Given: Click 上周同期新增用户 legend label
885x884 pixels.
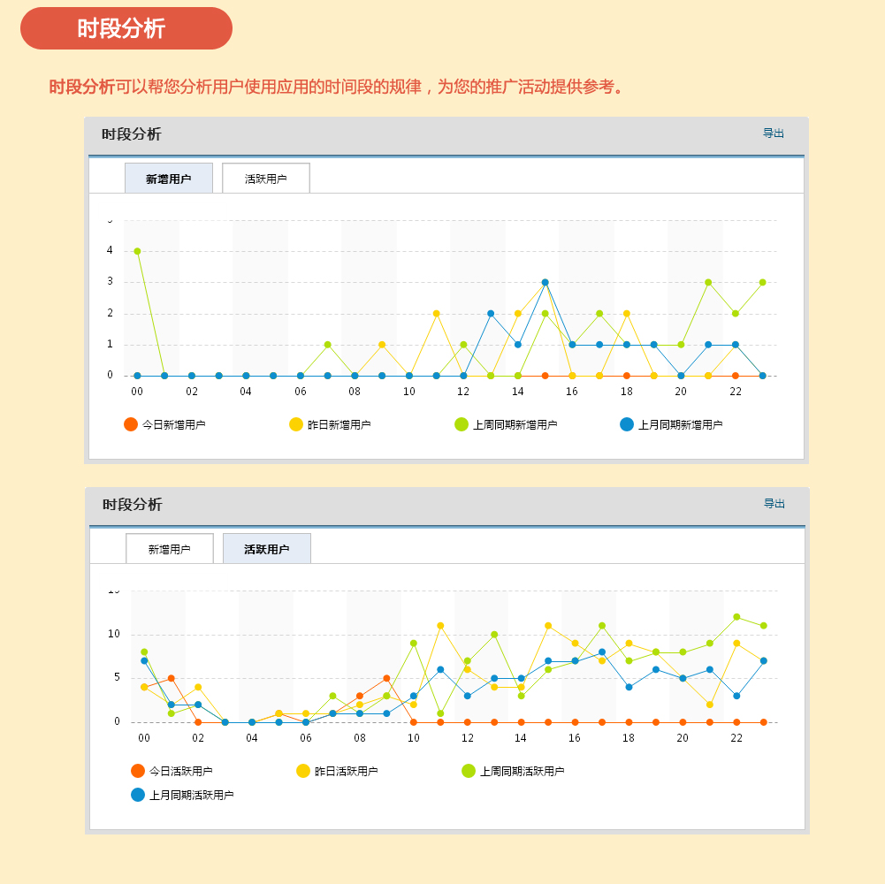Looking at the screenshot, I should tap(515, 425).
